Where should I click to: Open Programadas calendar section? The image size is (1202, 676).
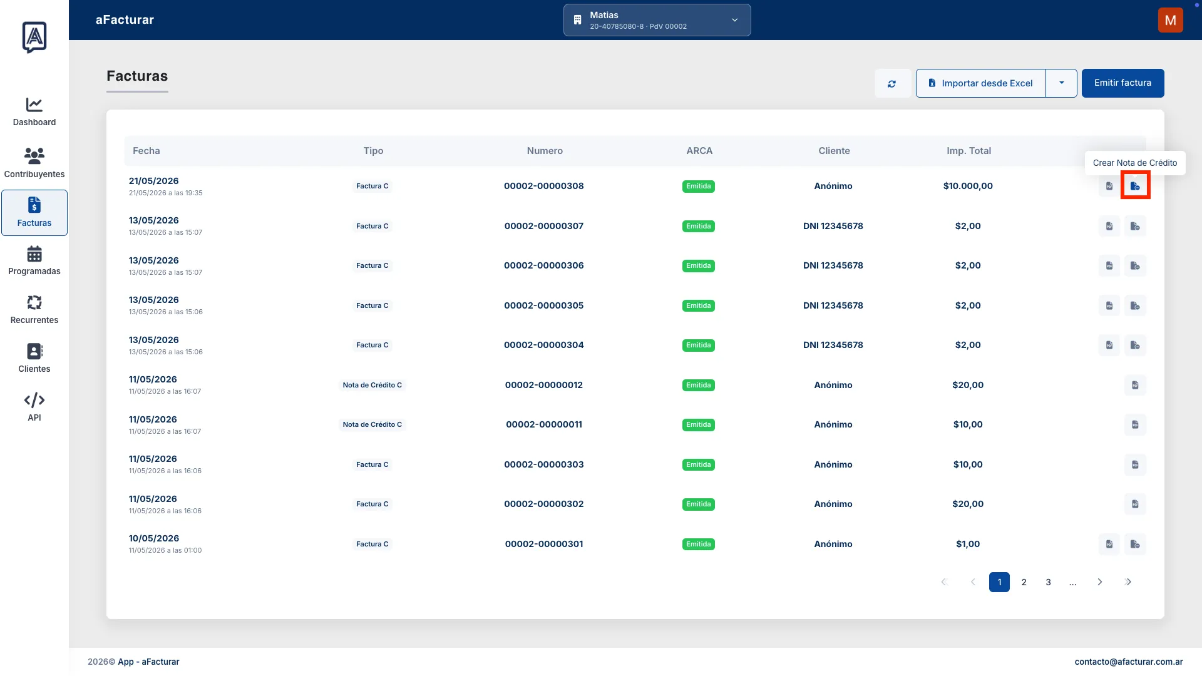[x=34, y=261]
